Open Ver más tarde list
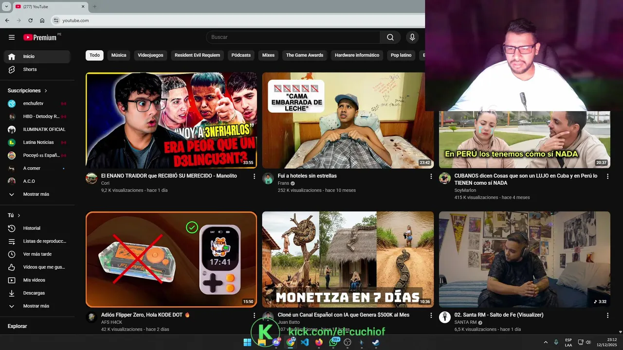 (x=37, y=254)
